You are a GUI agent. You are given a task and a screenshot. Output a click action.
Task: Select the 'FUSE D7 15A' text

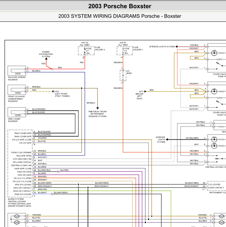89,51
